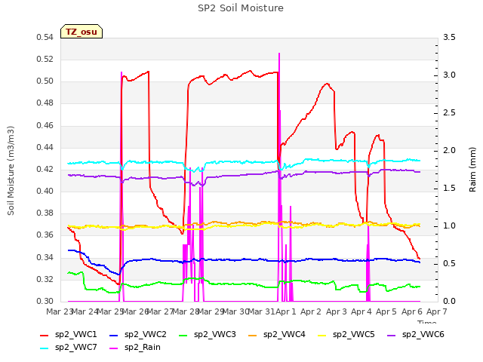Click the green sp2_VWC3 legend color marker
Image resolution: width=483 pixels, height=362 pixels.
[x=183, y=335]
